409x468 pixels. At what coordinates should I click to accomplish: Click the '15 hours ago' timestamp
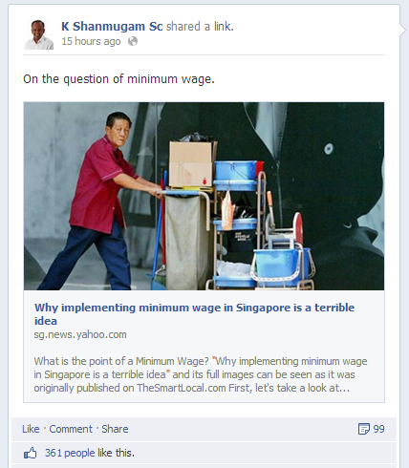coord(91,41)
